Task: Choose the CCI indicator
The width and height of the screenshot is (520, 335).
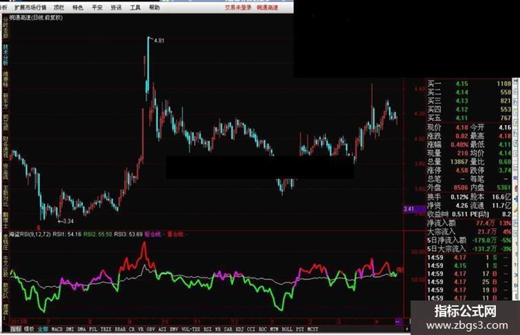Action: 251,329
